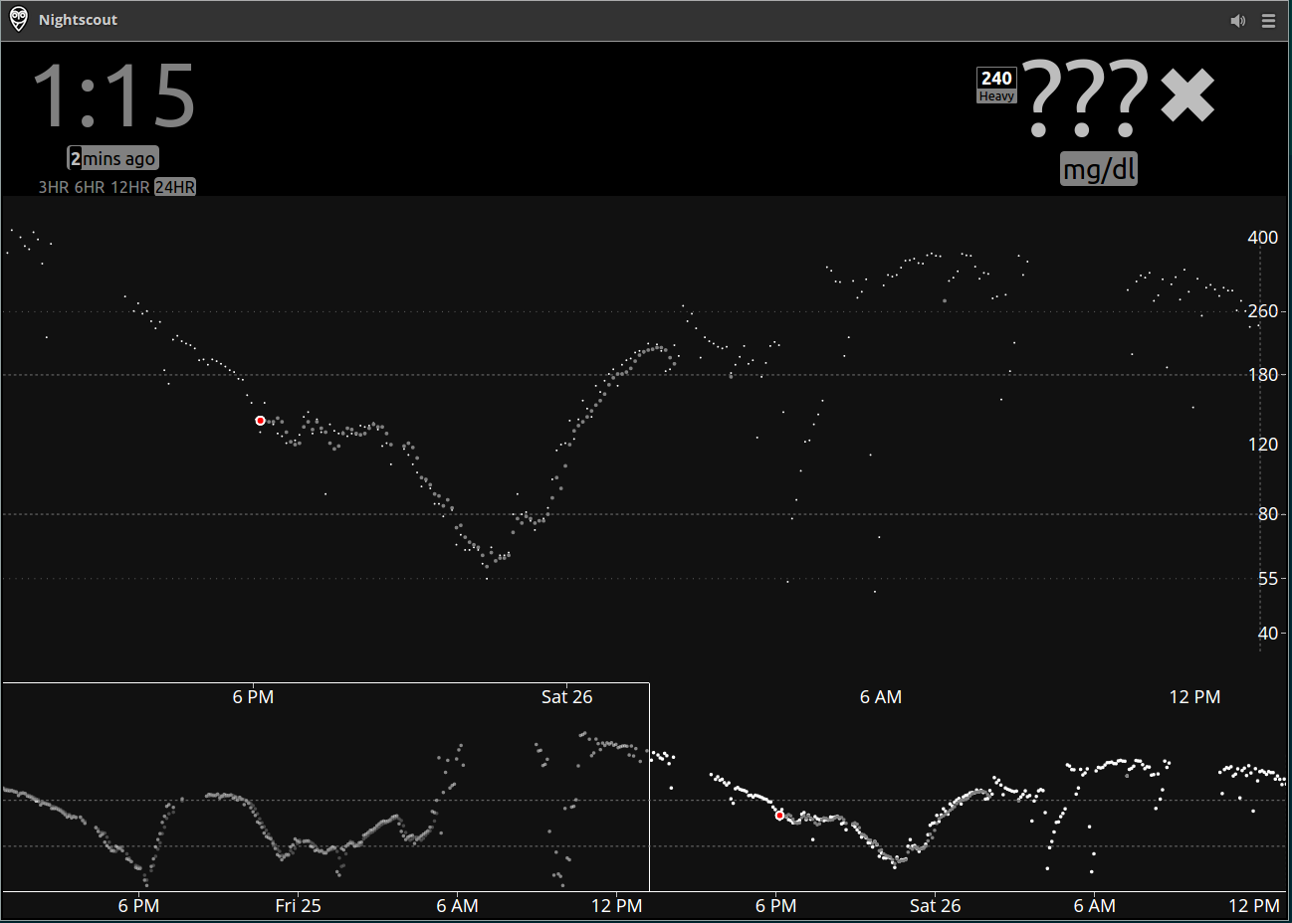Toggle the speaker sound icon
1292x923 pixels.
pyautogui.click(x=1238, y=21)
